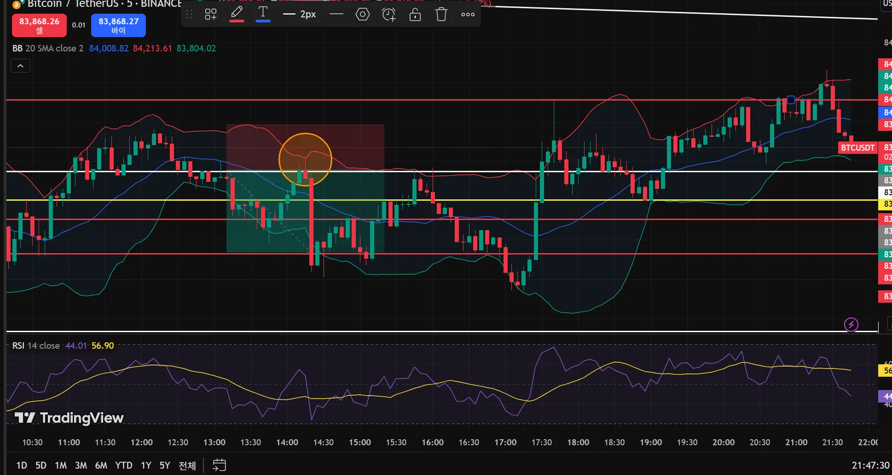This screenshot has width=892, height=475.
Task: Switch to the 전체 (all) time range
Action: pos(187,465)
